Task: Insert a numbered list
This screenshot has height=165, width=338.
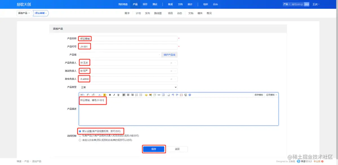Action: [x=137, y=95]
